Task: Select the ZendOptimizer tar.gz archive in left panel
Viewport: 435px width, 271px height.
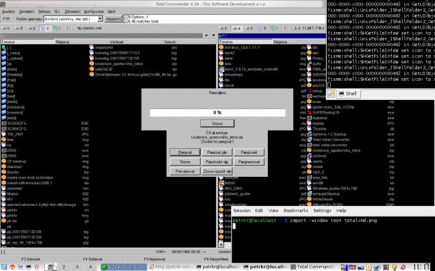Action: 133,74
